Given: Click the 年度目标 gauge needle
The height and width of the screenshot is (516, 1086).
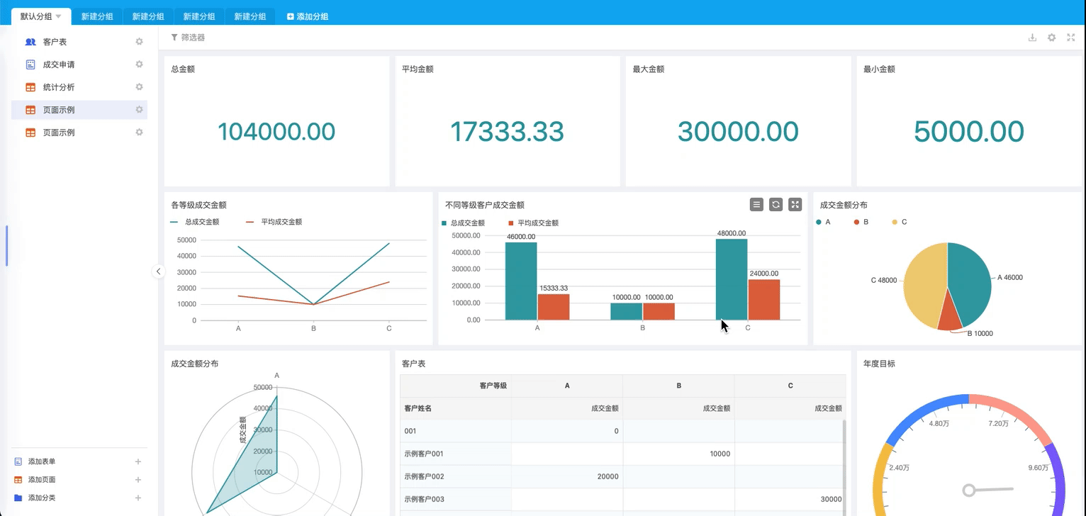Looking at the screenshot, I should [x=988, y=489].
